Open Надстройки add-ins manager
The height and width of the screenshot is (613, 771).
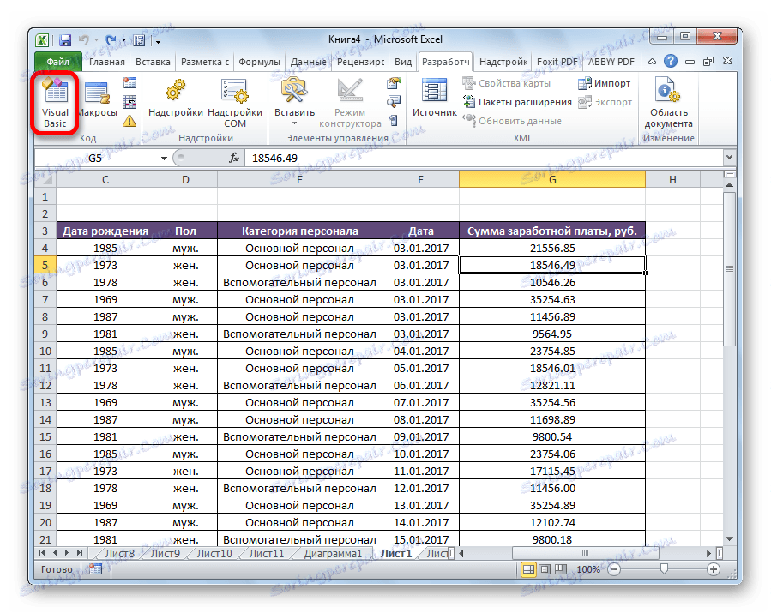tap(176, 99)
